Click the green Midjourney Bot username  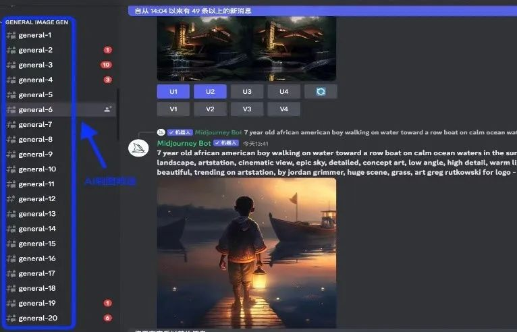click(x=184, y=143)
